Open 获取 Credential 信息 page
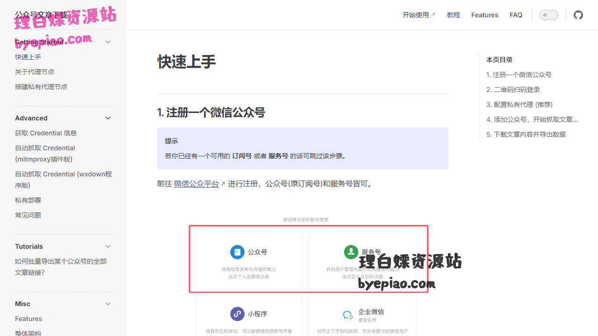Viewport: 598px width, 336px height. click(46, 133)
